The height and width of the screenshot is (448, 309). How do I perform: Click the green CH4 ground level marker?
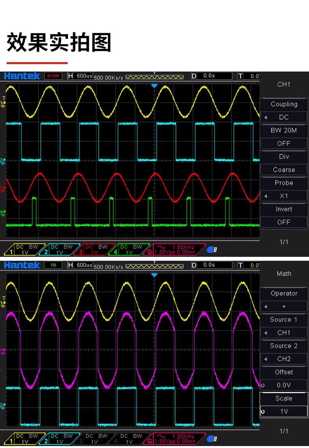tap(3, 213)
